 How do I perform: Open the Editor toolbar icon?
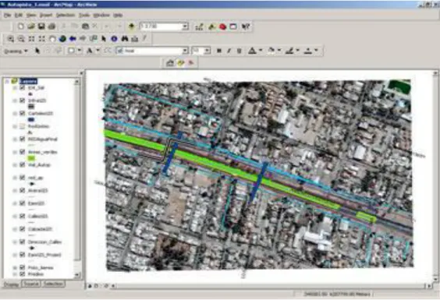(x=199, y=26)
